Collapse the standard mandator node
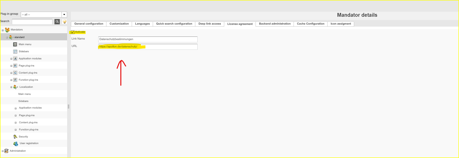Viewport: 459px width, 158px height. [x=7, y=38]
